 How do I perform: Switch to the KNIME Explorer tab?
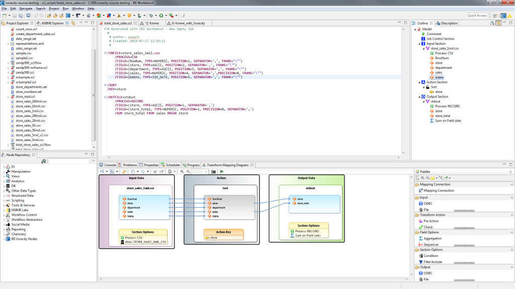[x=50, y=23]
